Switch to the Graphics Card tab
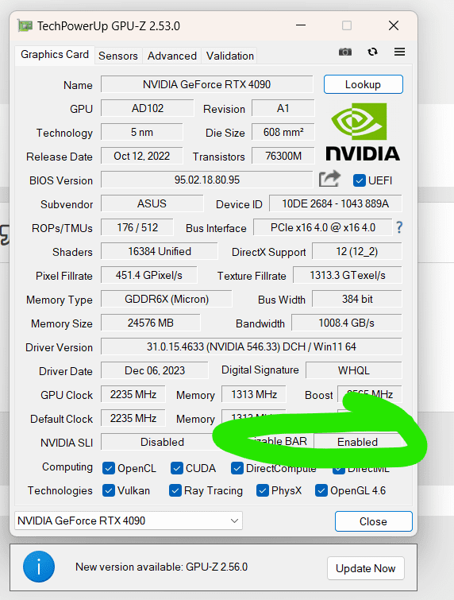This screenshot has width=454, height=600. (55, 55)
